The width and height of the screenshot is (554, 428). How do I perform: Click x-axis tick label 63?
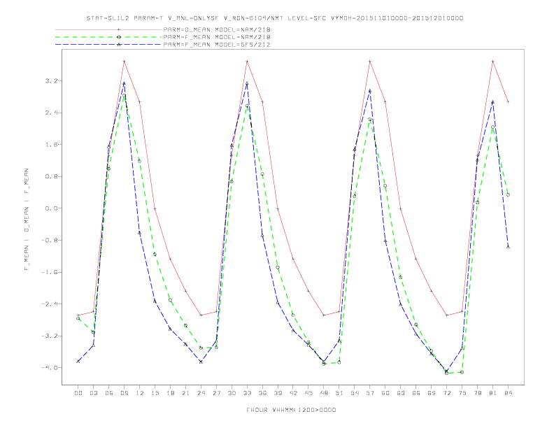401,393
